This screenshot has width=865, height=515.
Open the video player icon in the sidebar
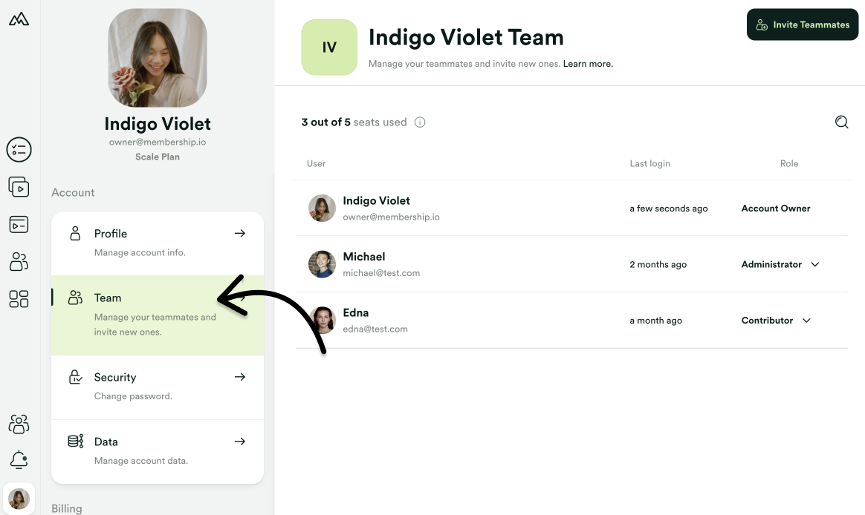coord(19,224)
